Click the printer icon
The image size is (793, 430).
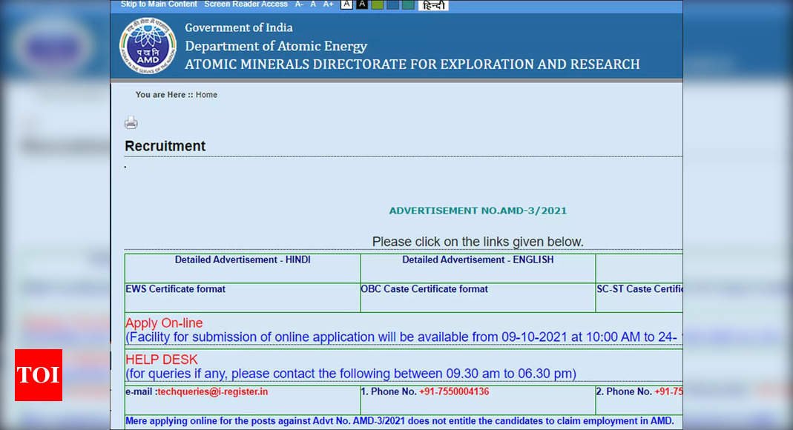(131, 123)
